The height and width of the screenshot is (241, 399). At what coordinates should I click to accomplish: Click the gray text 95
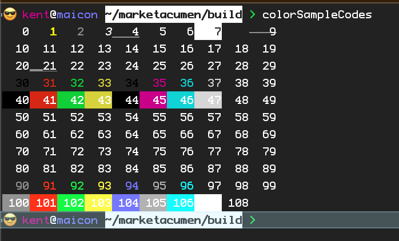click(159, 186)
